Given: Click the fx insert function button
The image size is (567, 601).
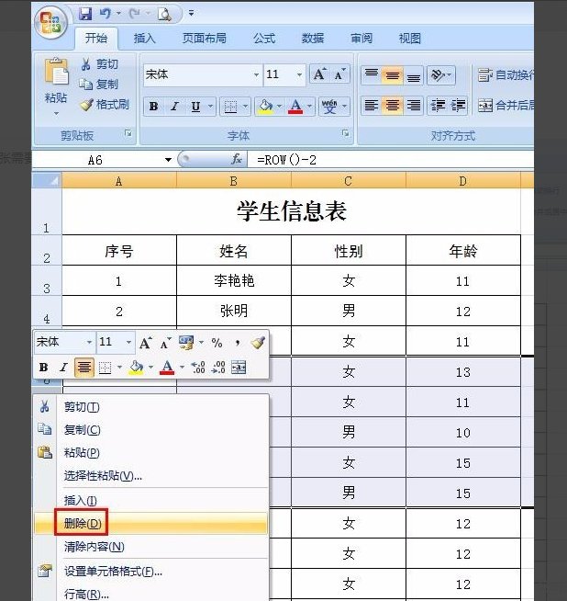Looking at the screenshot, I should click(x=237, y=159).
